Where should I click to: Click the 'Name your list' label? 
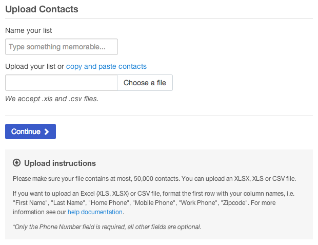tap(29, 30)
